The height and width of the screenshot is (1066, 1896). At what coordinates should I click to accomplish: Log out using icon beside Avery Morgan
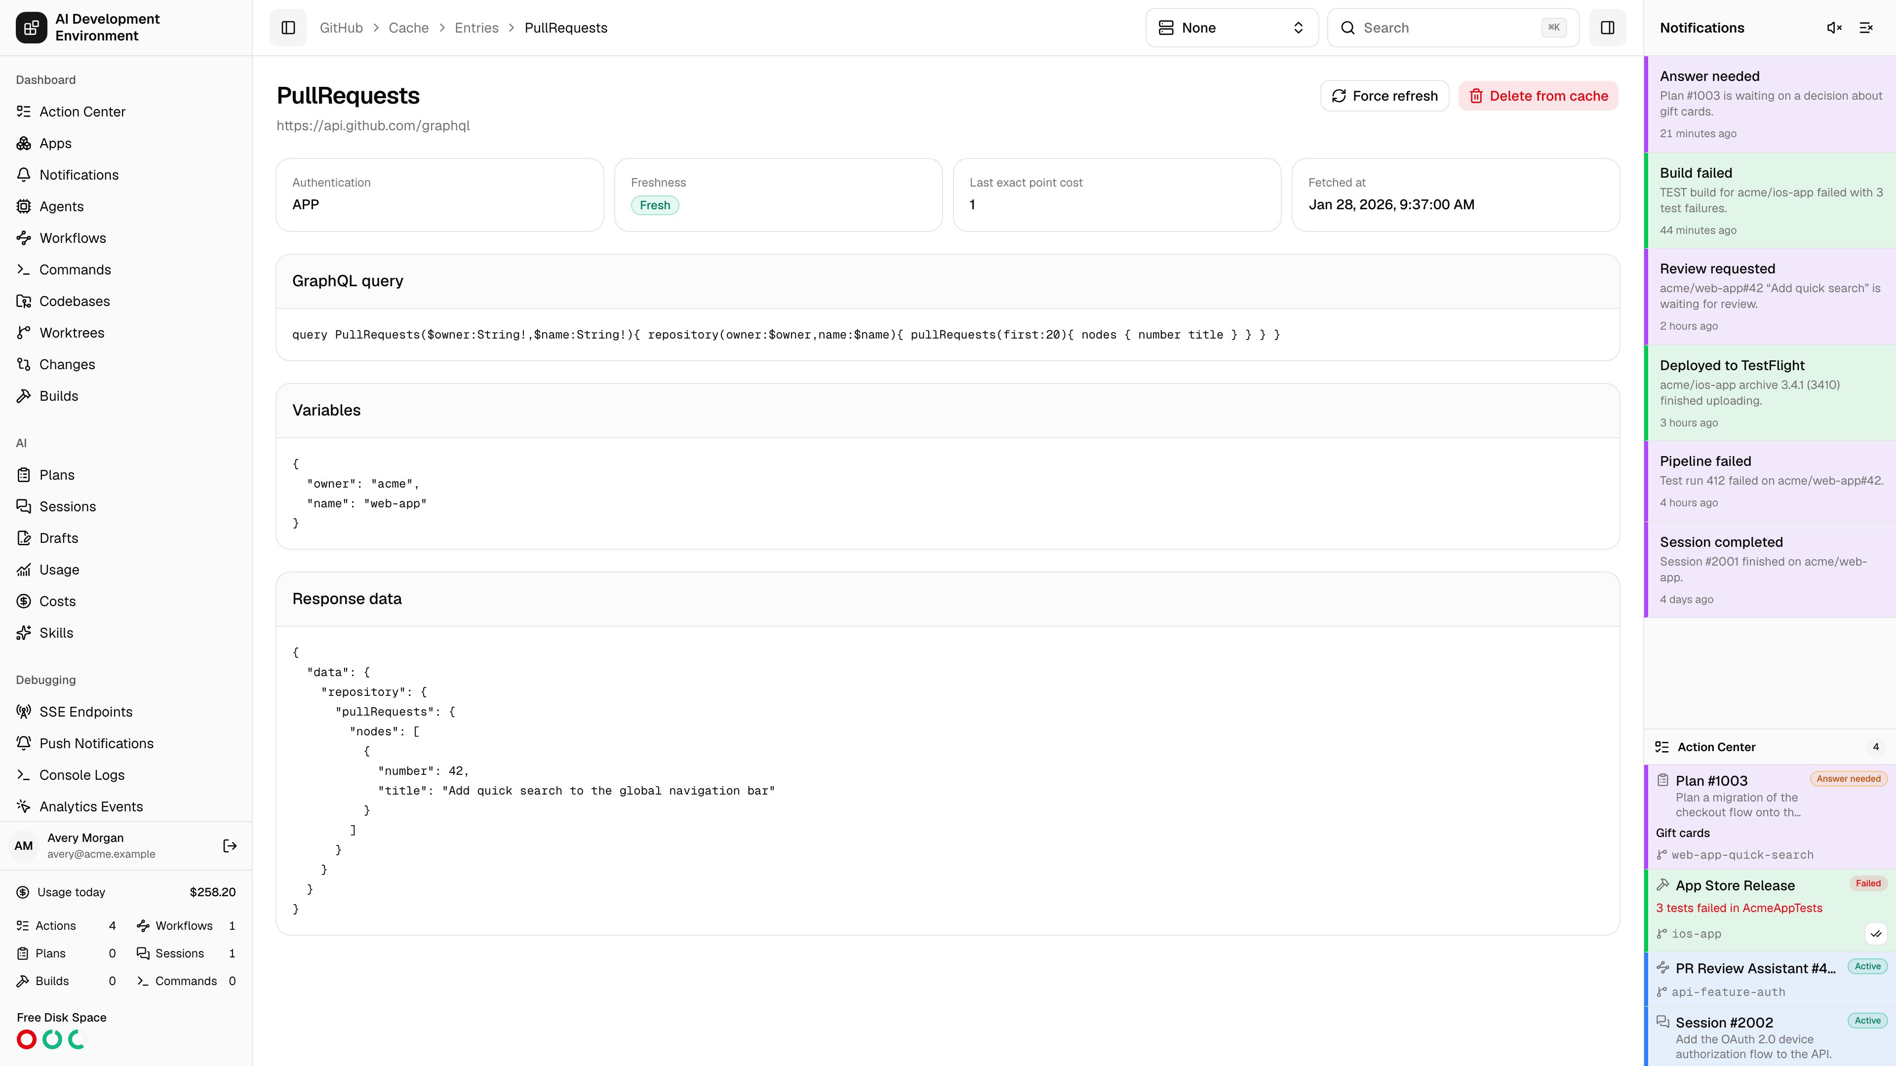click(x=230, y=846)
